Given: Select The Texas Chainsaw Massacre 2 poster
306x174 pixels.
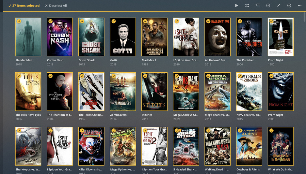Looking at the screenshot, I should (91, 92).
